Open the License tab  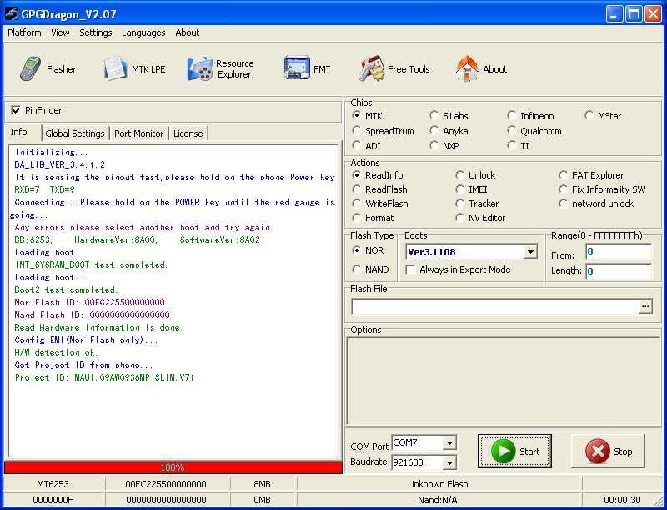pos(188,134)
